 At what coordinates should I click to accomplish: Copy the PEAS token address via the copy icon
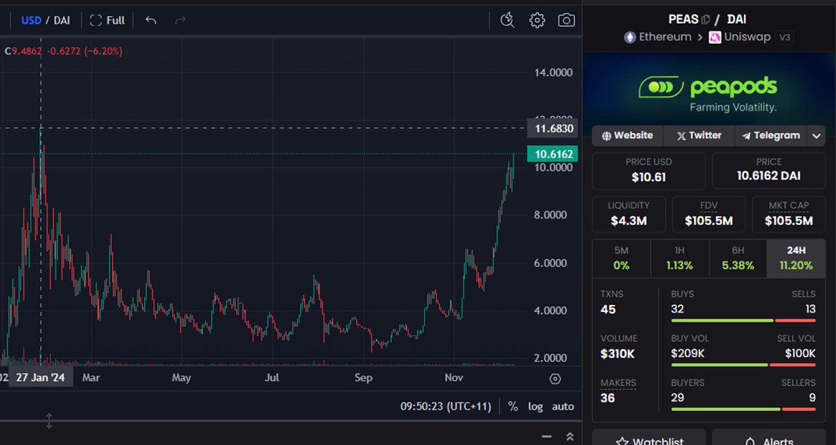tap(706, 18)
